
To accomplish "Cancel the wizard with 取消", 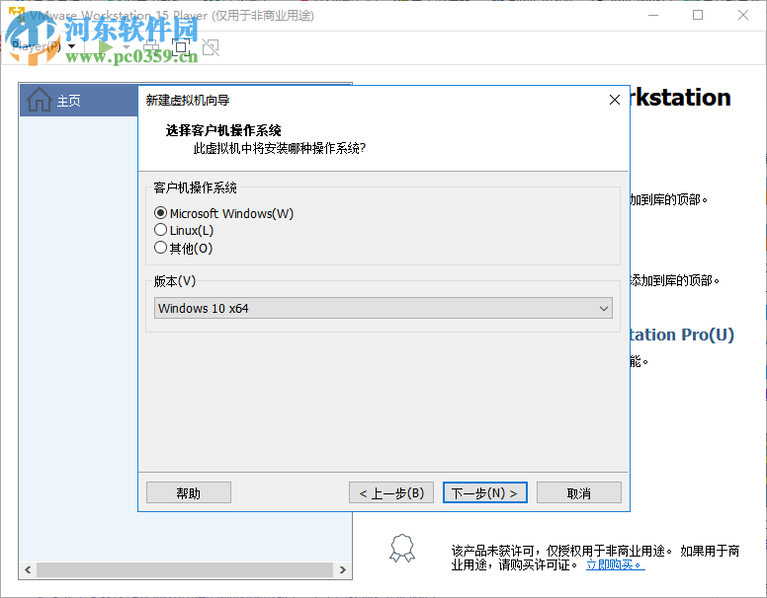I will pos(578,493).
